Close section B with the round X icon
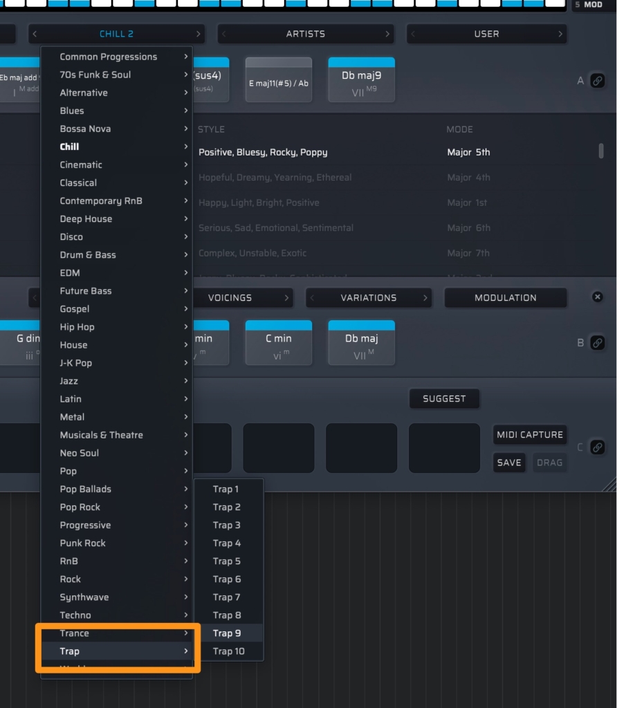The height and width of the screenshot is (708, 635). pos(598,297)
